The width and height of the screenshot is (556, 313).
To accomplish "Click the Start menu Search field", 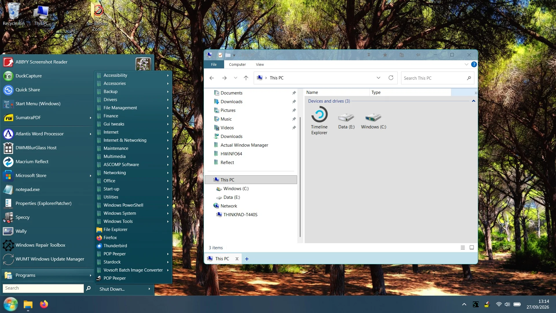I will point(43,288).
